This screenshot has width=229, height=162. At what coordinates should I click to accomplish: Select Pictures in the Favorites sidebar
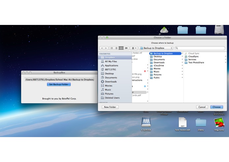tap(115, 94)
